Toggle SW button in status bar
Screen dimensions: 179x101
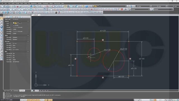pyautogui.click(x=49, y=100)
